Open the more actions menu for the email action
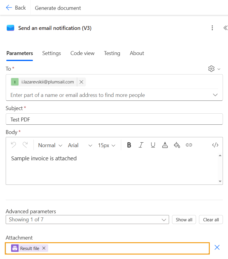228x259 pixels. point(212,28)
